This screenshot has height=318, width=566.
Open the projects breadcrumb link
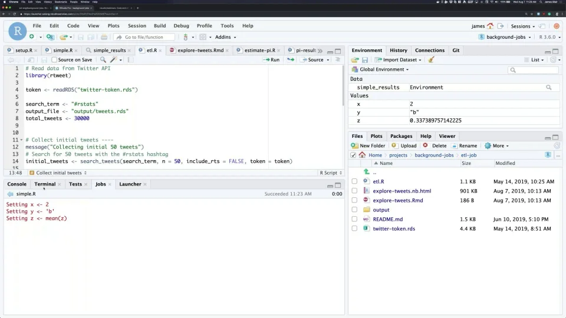(x=398, y=155)
